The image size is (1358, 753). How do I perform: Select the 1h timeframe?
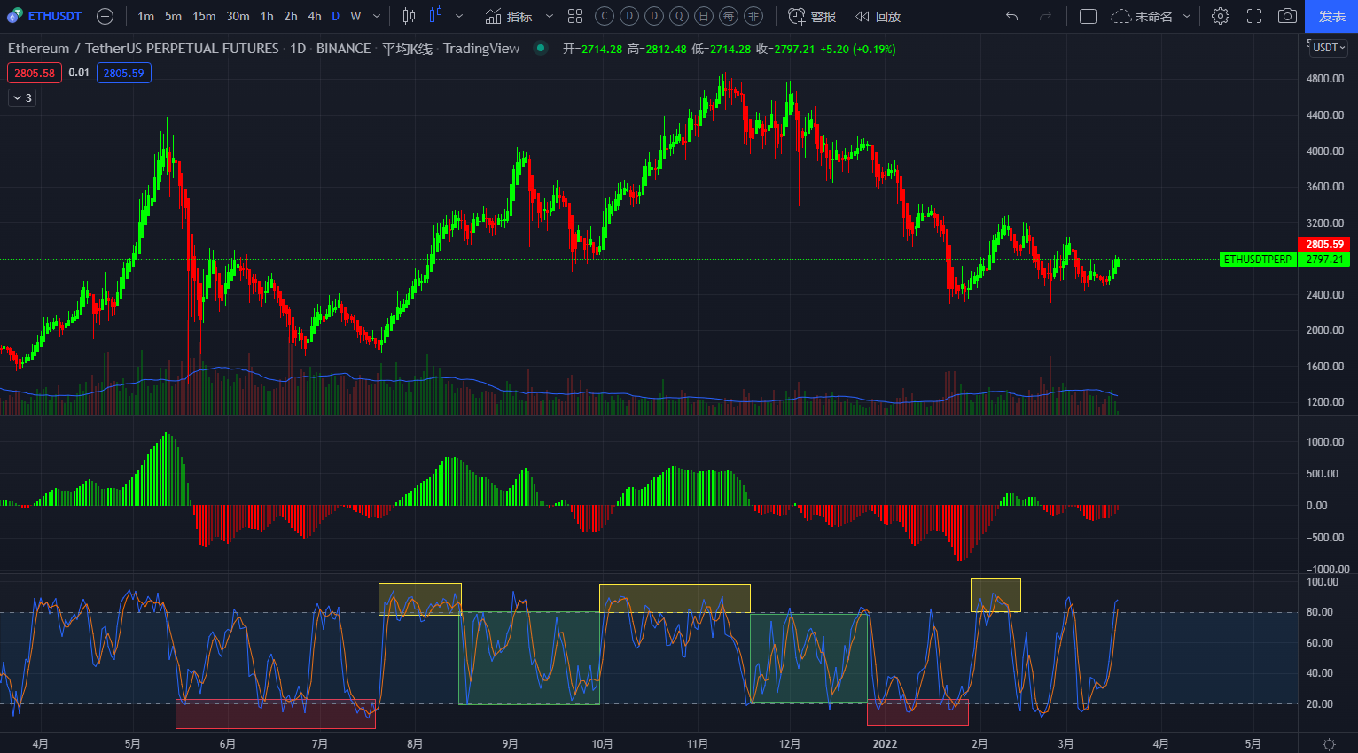tap(266, 16)
